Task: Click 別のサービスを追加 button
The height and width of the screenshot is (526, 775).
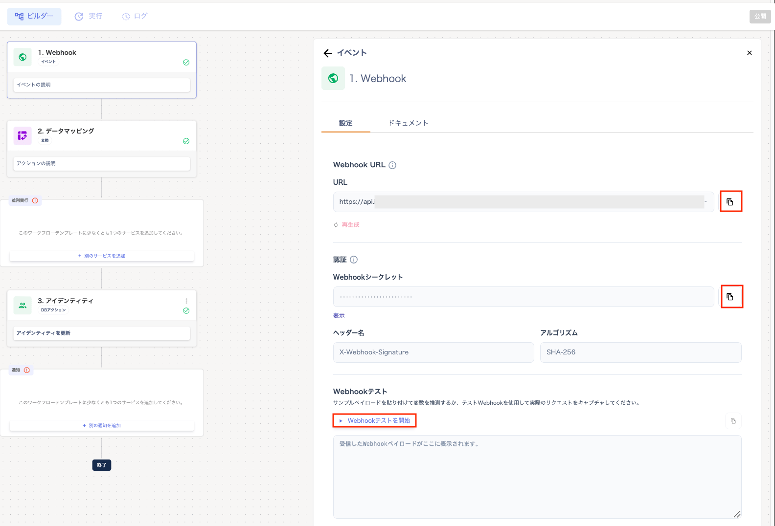Action: click(102, 256)
